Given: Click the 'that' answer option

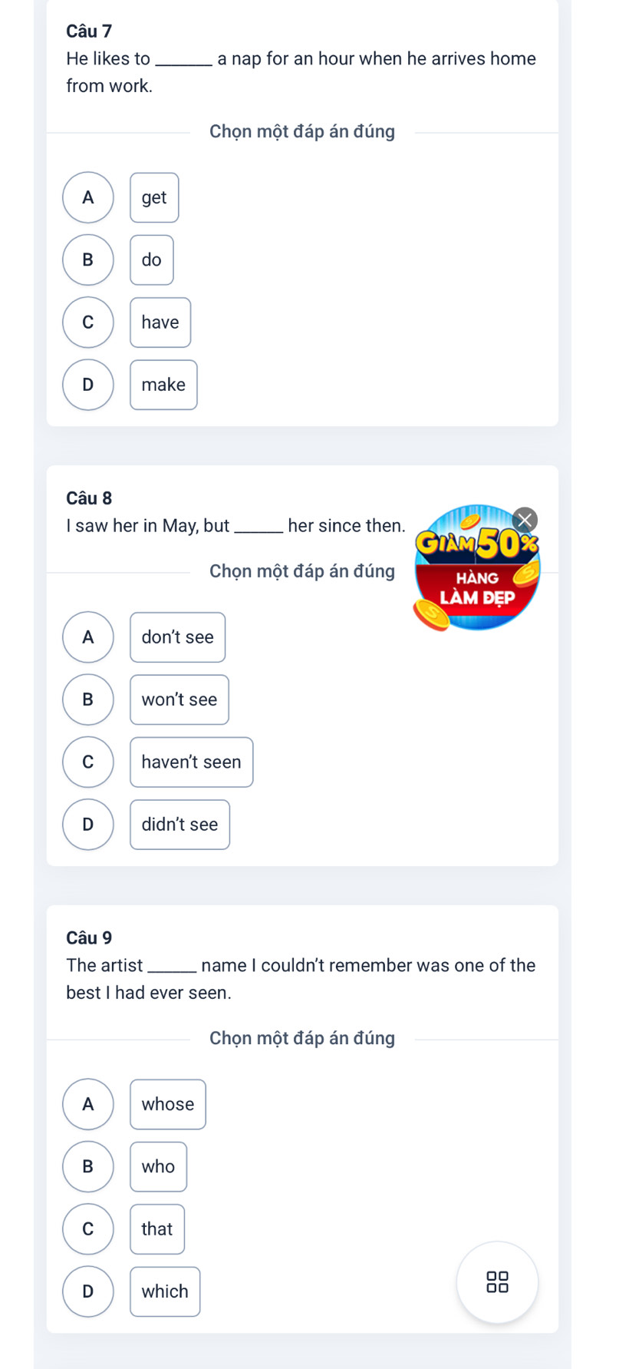Looking at the screenshot, I should (x=157, y=1229).
